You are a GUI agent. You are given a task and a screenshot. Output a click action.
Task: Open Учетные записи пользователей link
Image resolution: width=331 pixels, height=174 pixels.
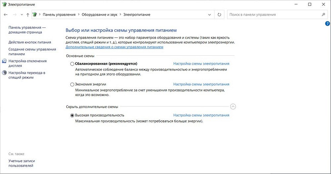click(x=21, y=163)
